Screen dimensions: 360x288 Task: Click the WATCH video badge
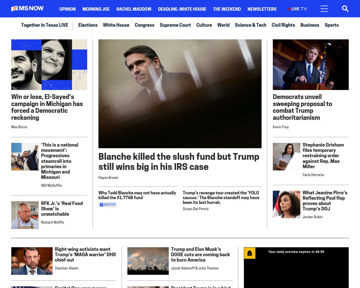tap(108, 205)
